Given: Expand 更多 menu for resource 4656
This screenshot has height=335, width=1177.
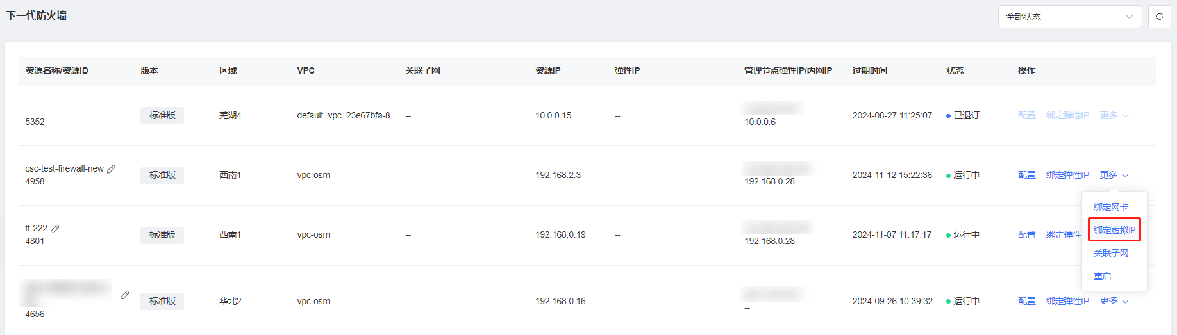Looking at the screenshot, I should [x=1114, y=301].
